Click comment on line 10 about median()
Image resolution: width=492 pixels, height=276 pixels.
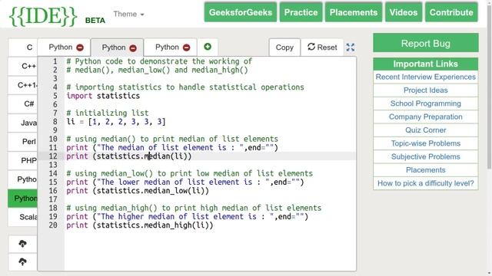pos(172,139)
